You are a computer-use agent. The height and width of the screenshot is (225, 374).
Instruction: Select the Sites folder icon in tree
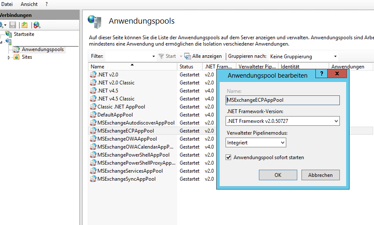[x=16, y=57]
